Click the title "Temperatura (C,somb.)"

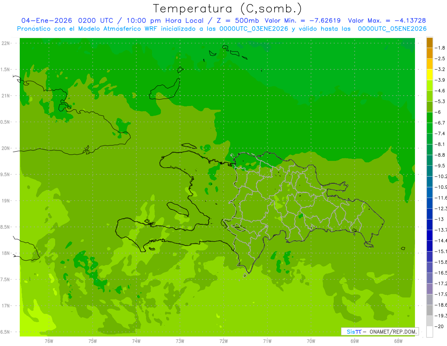[227, 9]
